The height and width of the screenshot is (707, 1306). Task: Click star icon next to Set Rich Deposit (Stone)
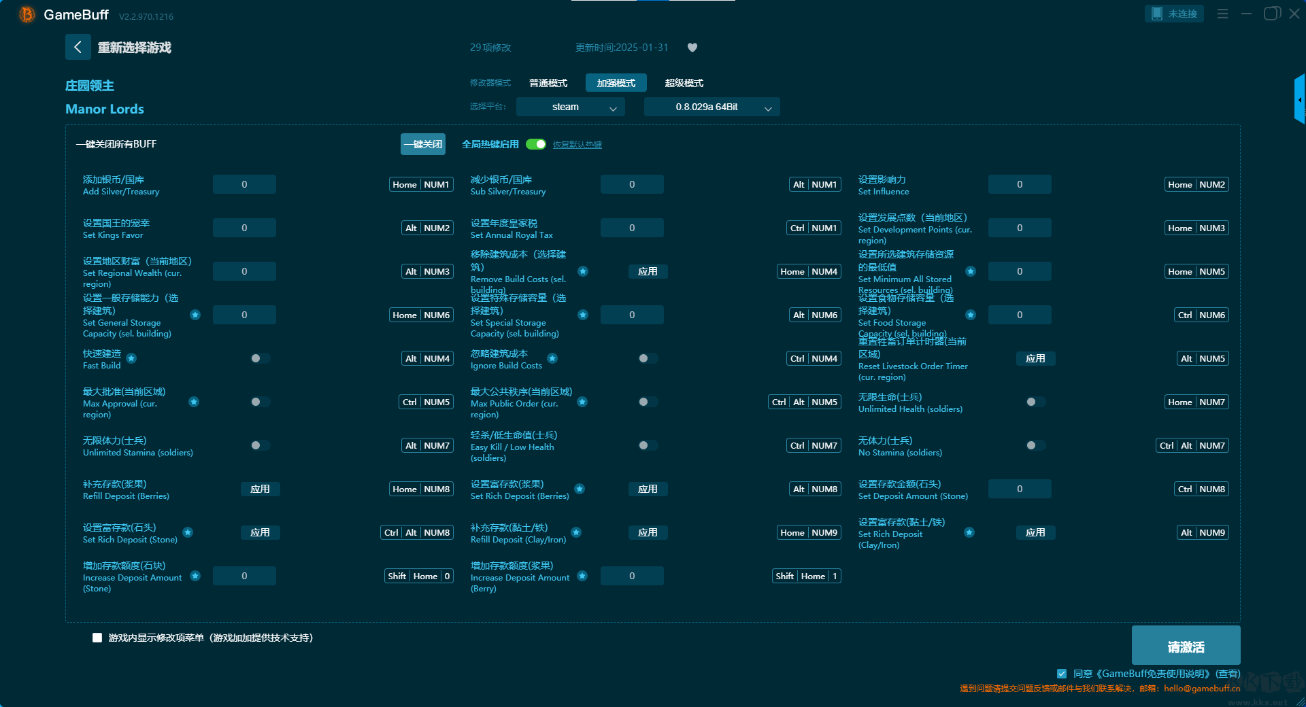tap(188, 532)
